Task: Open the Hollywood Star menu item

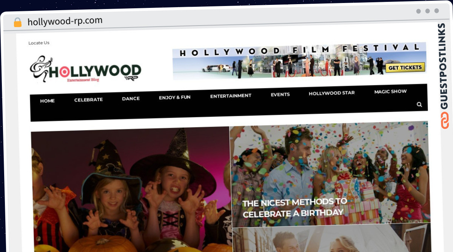Action: pos(332,93)
